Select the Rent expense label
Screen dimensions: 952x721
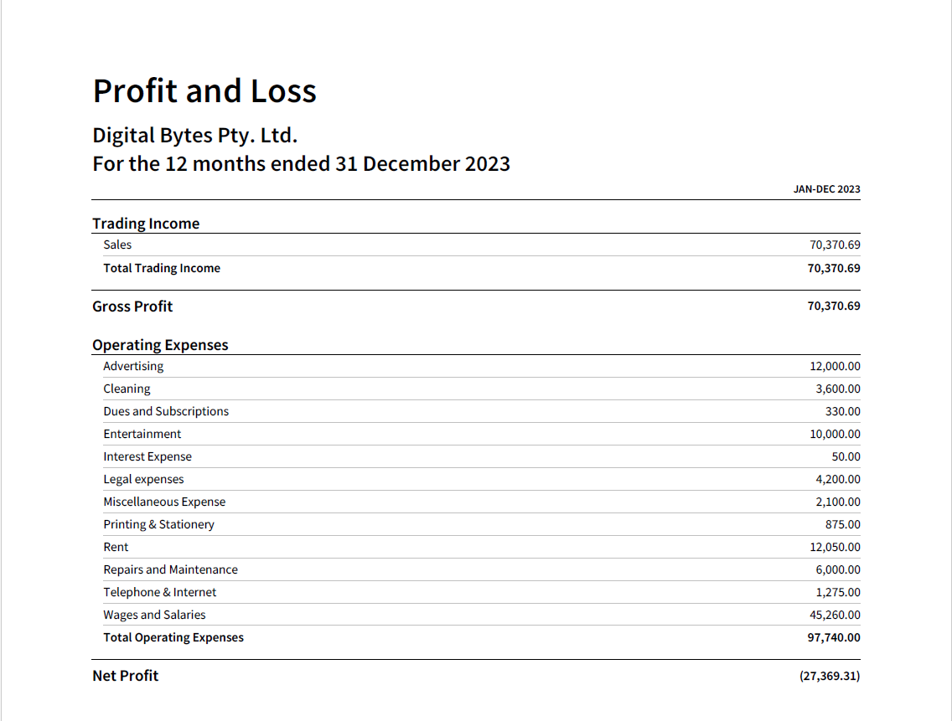[x=116, y=547]
